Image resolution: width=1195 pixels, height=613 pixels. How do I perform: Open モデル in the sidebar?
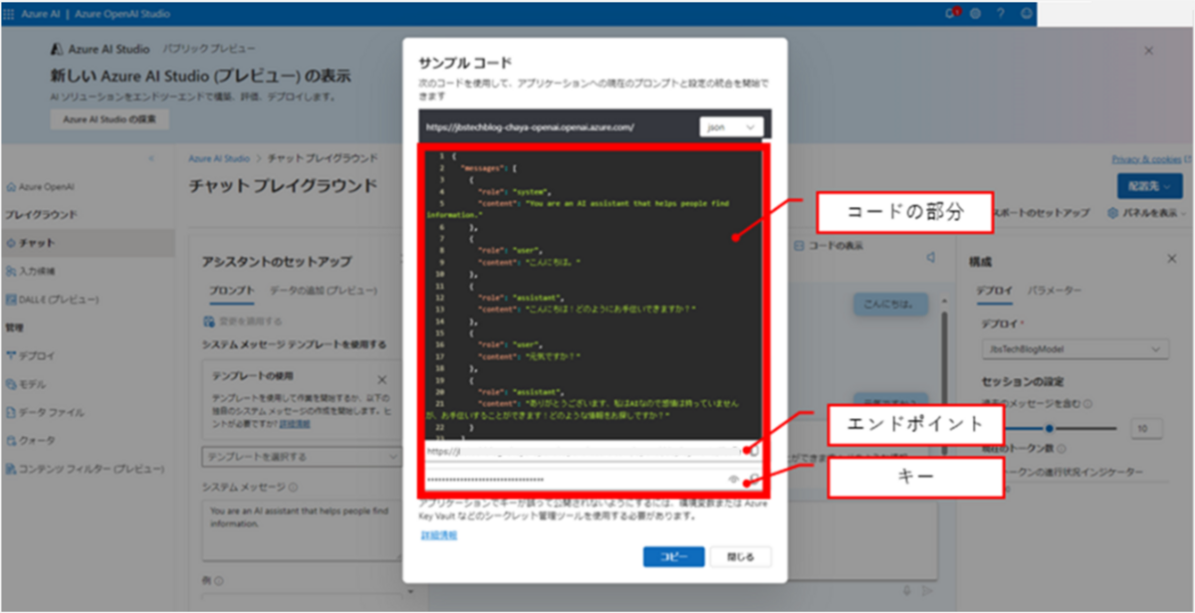25,383
